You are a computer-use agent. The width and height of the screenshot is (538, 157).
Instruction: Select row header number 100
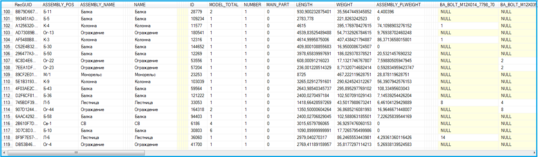tap(7, 12)
